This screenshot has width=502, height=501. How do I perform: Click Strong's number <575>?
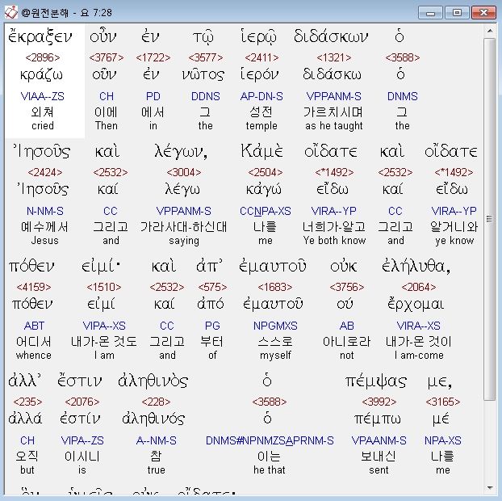pos(212,287)
